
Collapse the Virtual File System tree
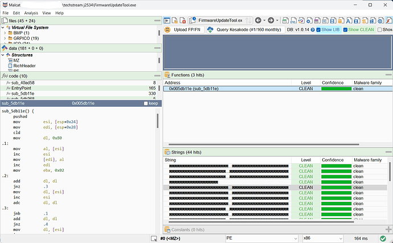(3, 27)
